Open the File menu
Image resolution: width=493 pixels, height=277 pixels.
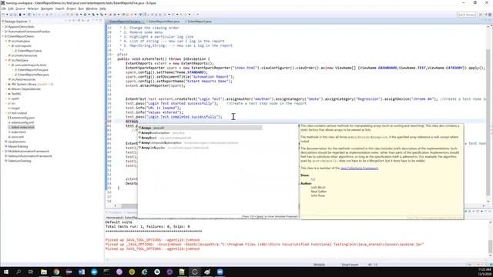3,8
